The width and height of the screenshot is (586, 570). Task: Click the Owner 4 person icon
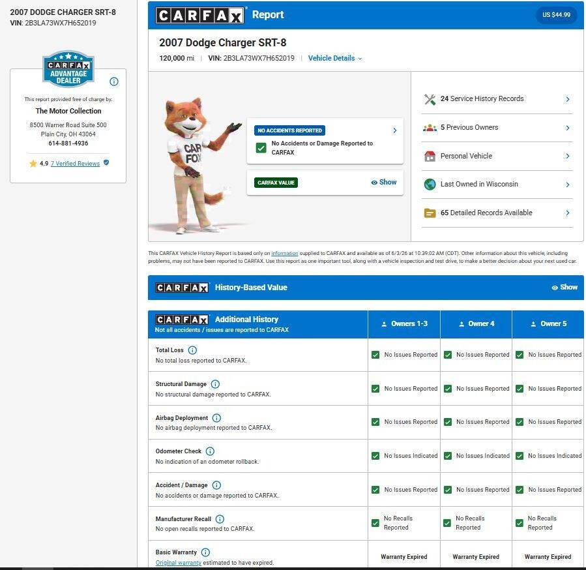pyautogui.click(x=461, y=324)
